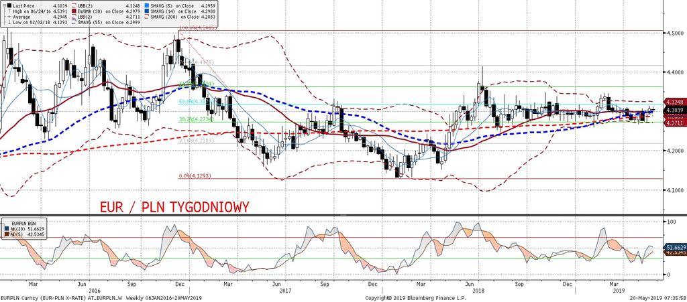This screenshot has height=302, width=687.
Task: Select the SMAVG (5) on Close label
Action: tap(172, 6)
